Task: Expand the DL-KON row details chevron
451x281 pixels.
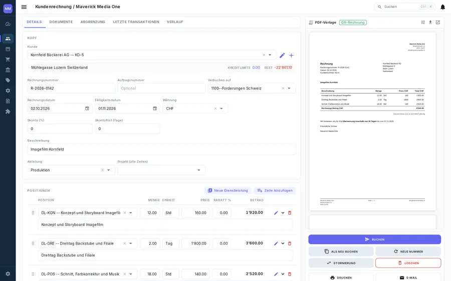Action: point(283,212)
